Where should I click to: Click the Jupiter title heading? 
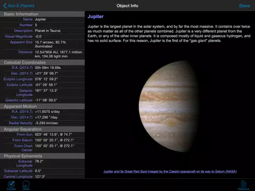click(96, 16)
